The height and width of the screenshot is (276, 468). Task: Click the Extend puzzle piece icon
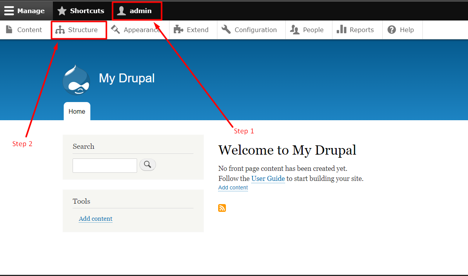pos(178,29)
